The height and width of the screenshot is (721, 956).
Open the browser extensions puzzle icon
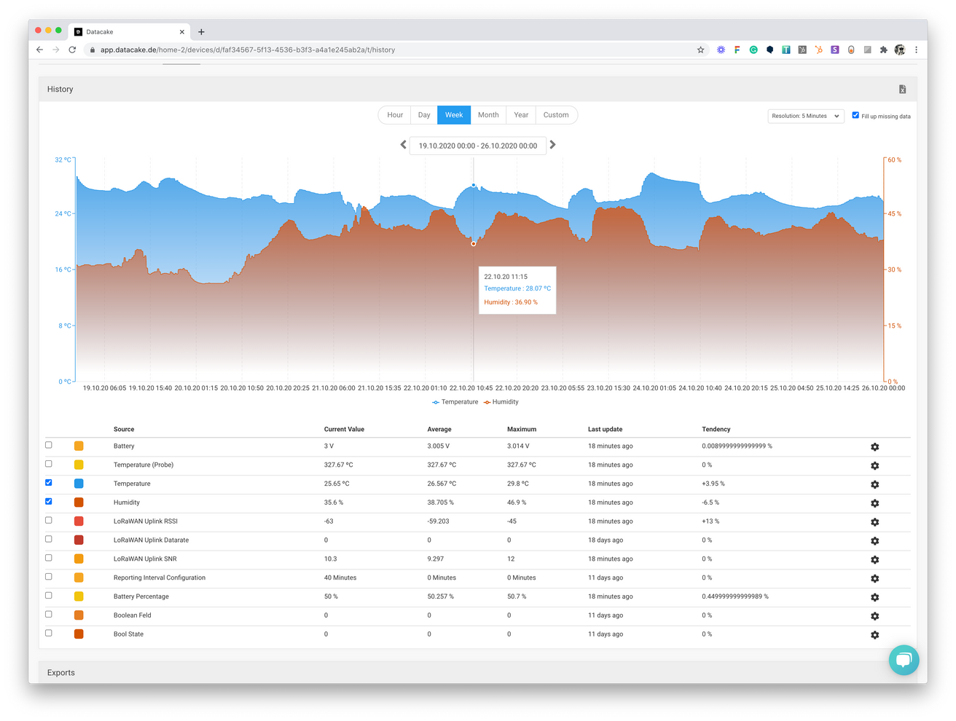coord(882,50)
